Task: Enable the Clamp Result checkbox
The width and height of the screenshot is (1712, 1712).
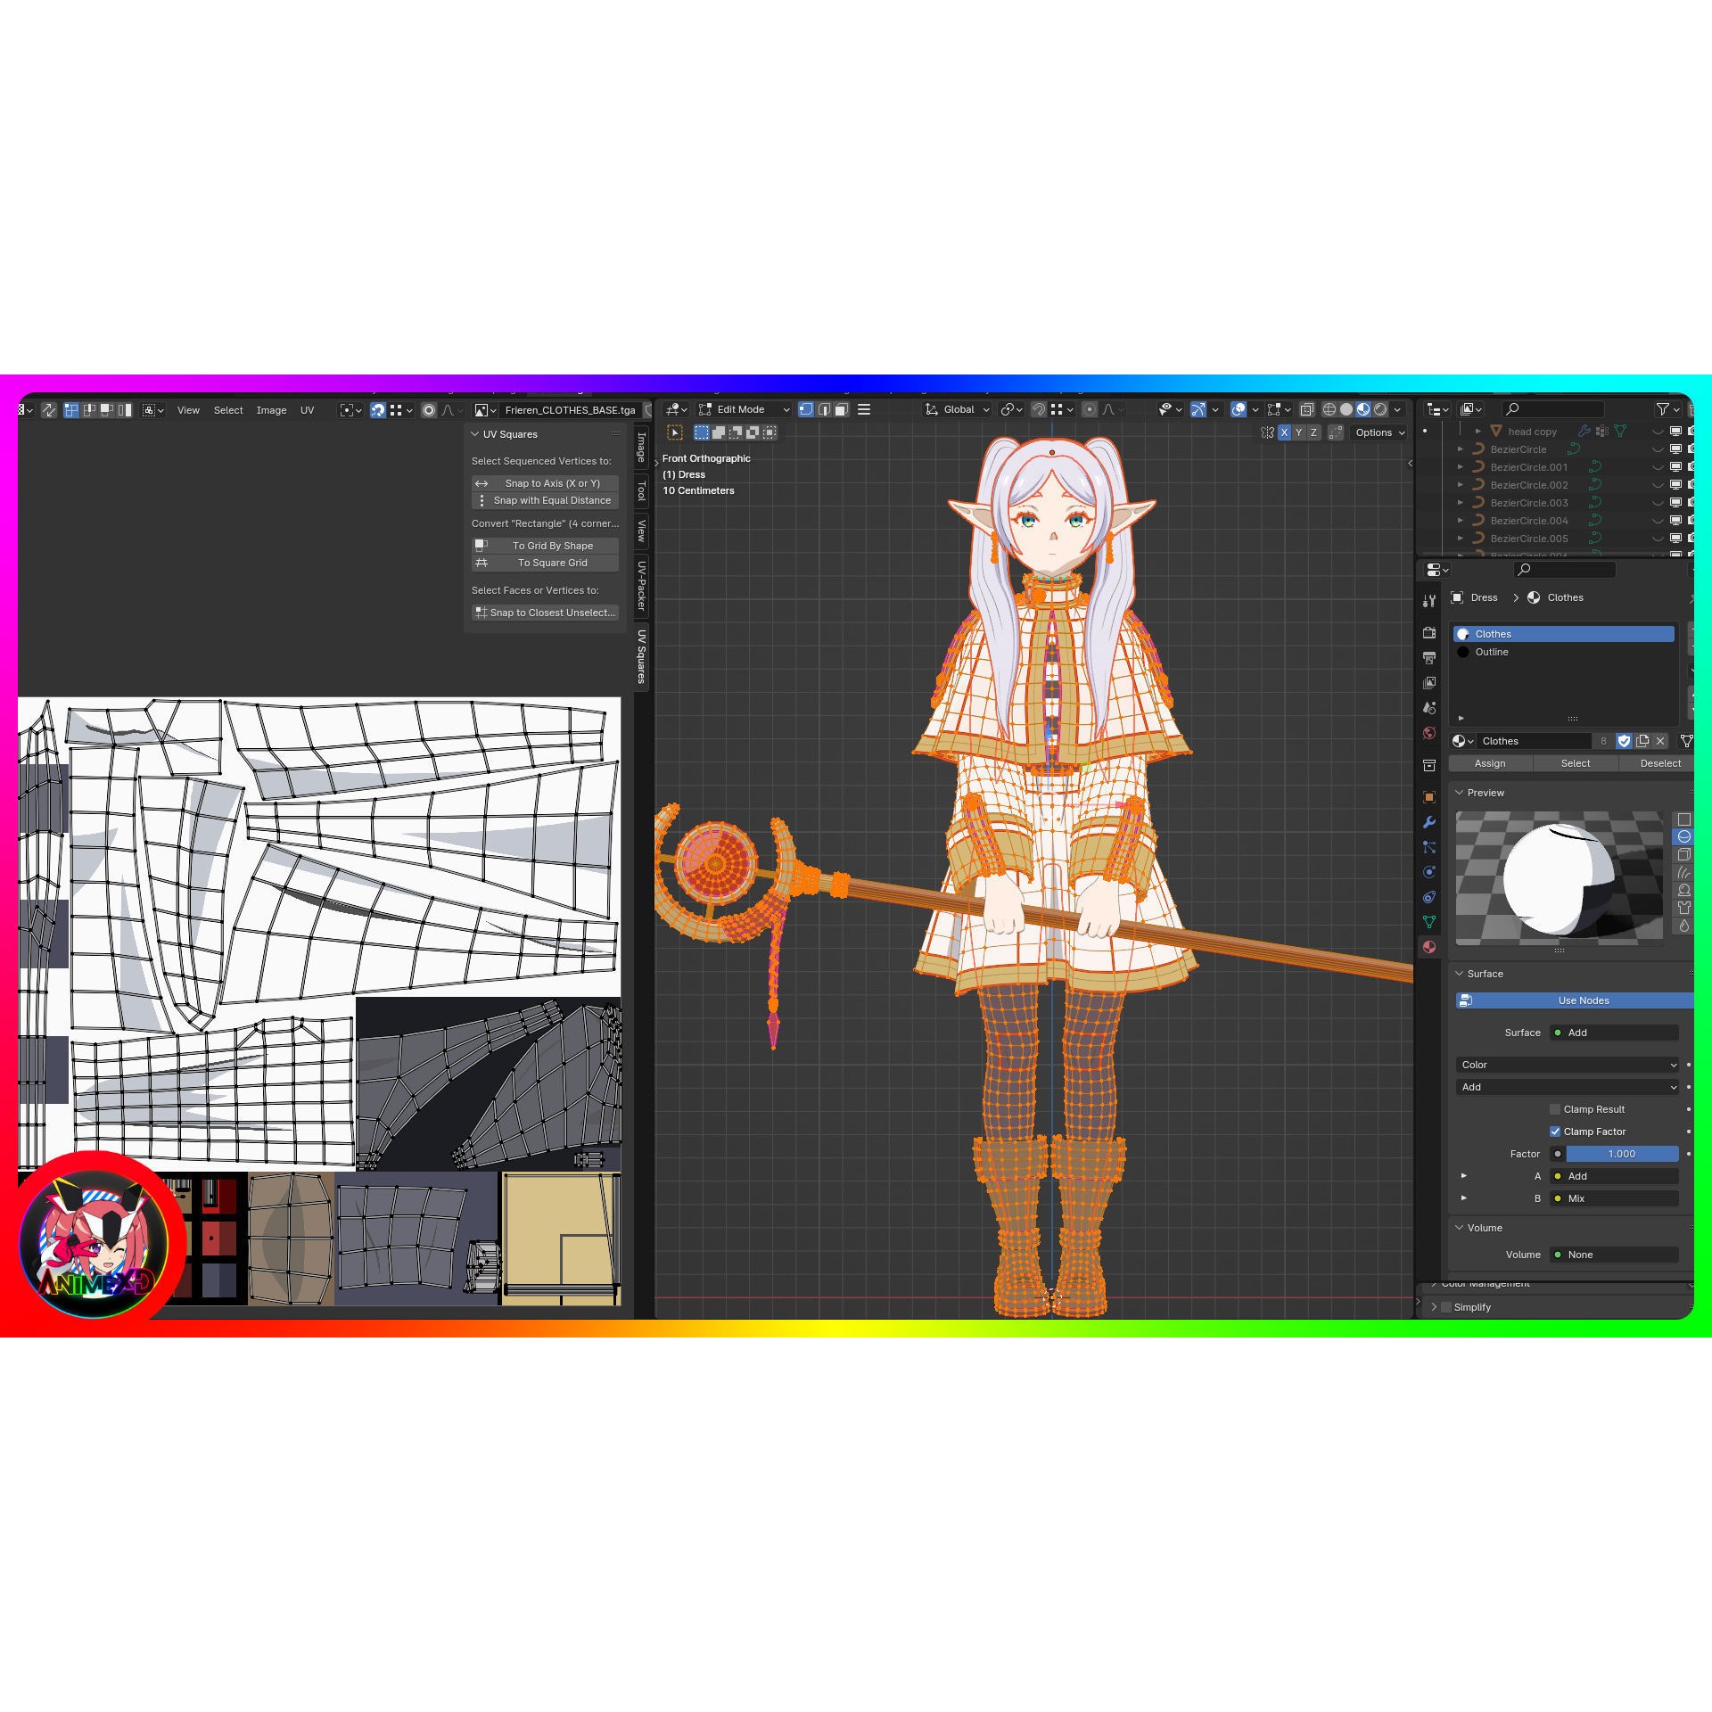Action: click(1555, 1109)
